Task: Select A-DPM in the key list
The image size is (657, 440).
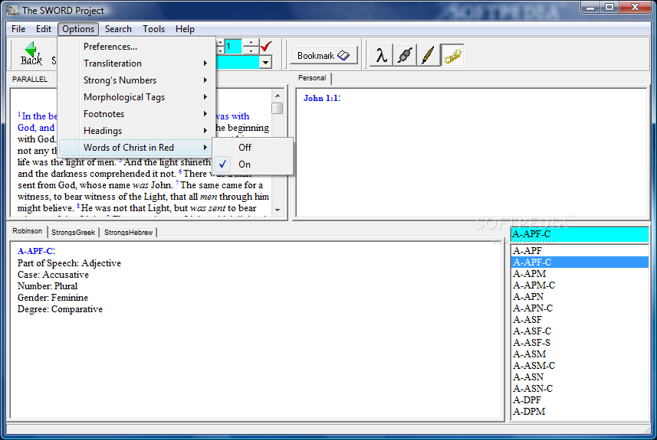Action: coord(580,412)
